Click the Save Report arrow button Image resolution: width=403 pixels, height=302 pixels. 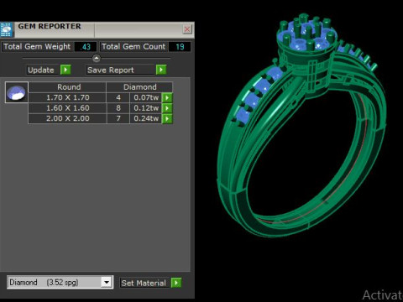(161, 70)
